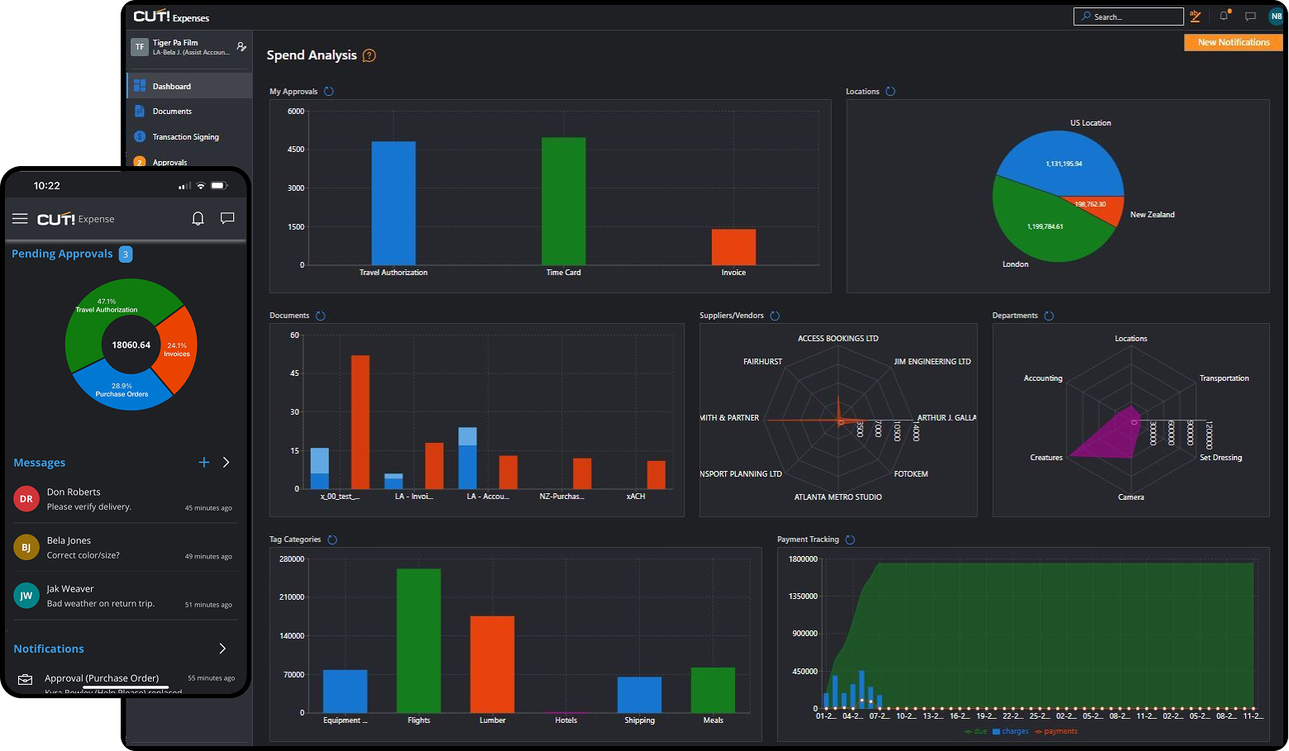Click the Spend Analysis help icon

pos(370,55)
